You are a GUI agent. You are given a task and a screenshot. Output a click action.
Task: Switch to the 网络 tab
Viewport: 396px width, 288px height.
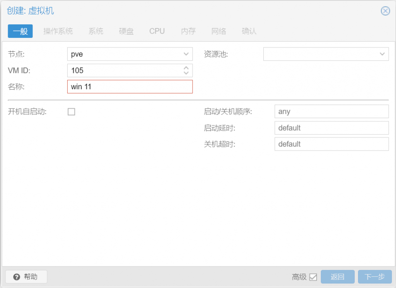click(218, 31)
